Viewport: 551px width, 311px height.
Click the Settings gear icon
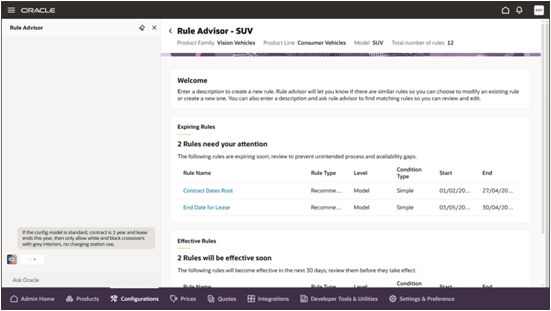pyautogui.click(x=392, y=299)
